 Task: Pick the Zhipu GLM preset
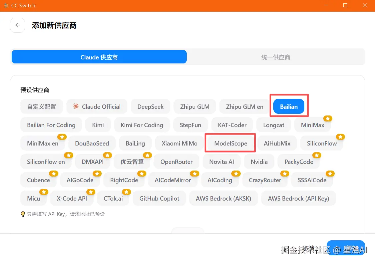tap(195, 106)
